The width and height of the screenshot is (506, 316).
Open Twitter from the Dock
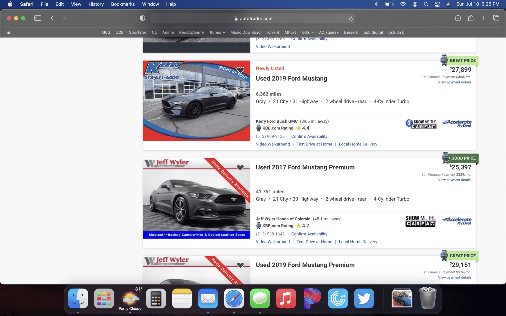pos(364,298)
